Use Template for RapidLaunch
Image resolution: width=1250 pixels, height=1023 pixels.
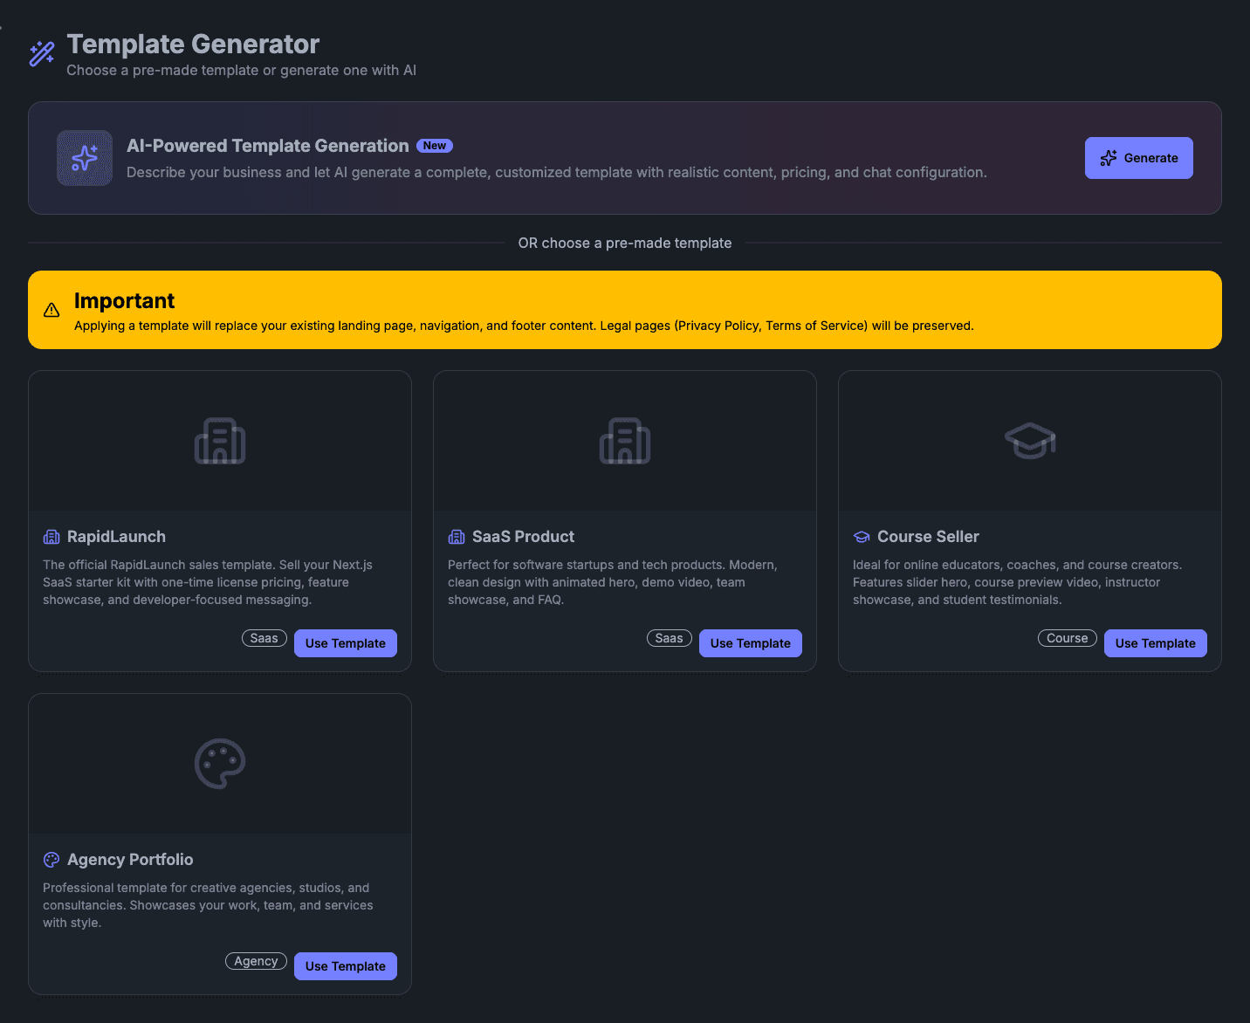tap(345, 643)
